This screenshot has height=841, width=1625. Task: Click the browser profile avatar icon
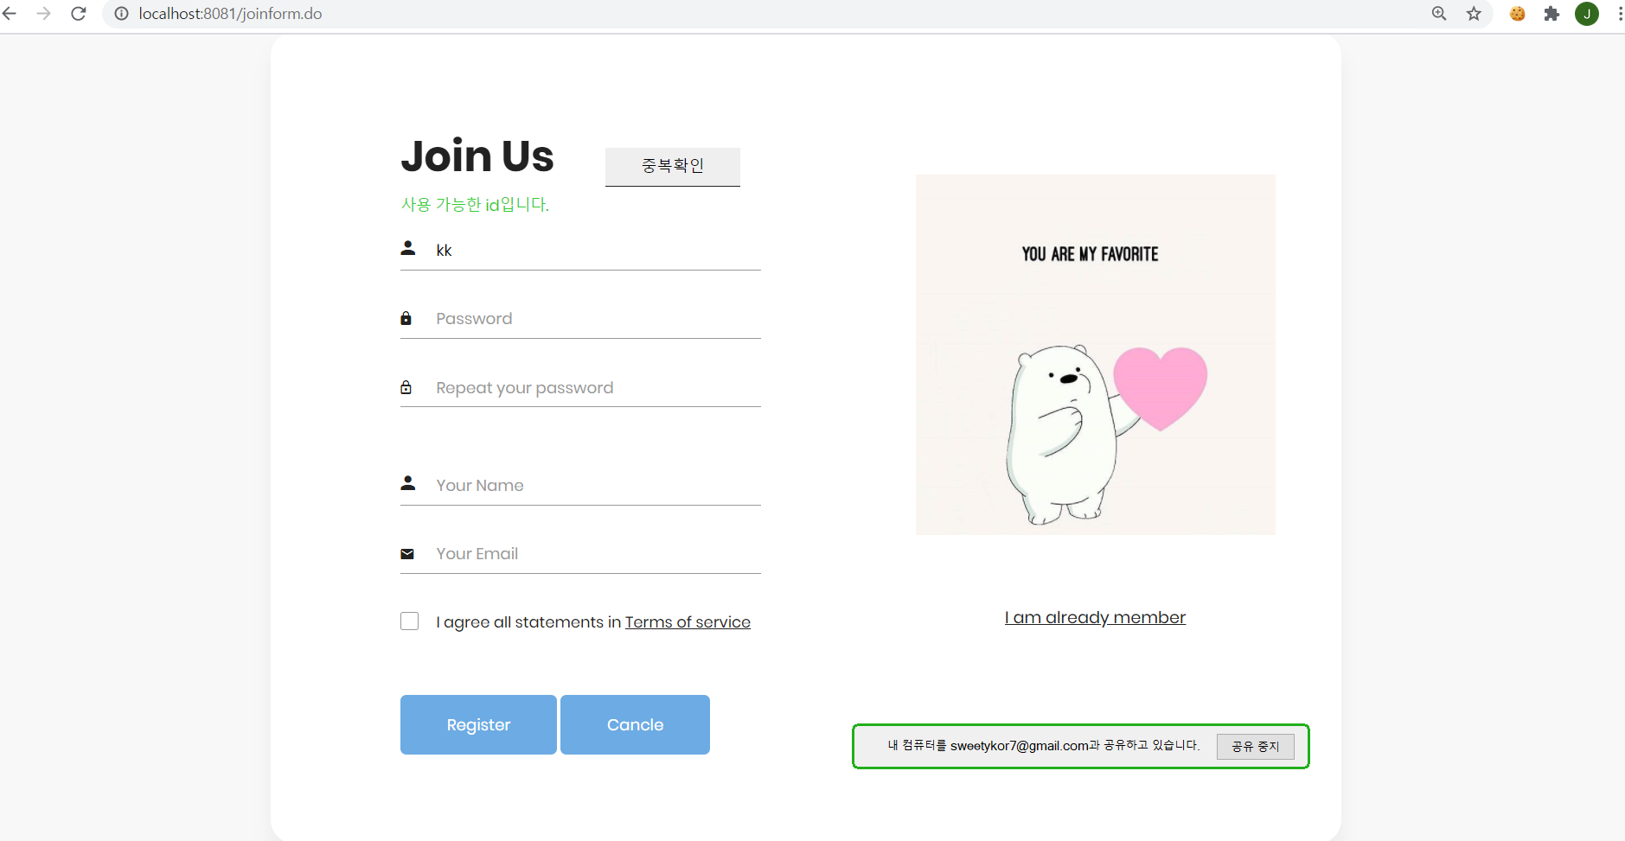point(1586,14)
